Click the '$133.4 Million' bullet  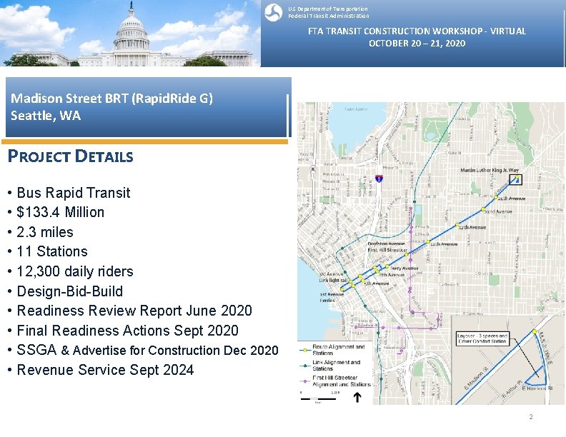tap(60, 212)
